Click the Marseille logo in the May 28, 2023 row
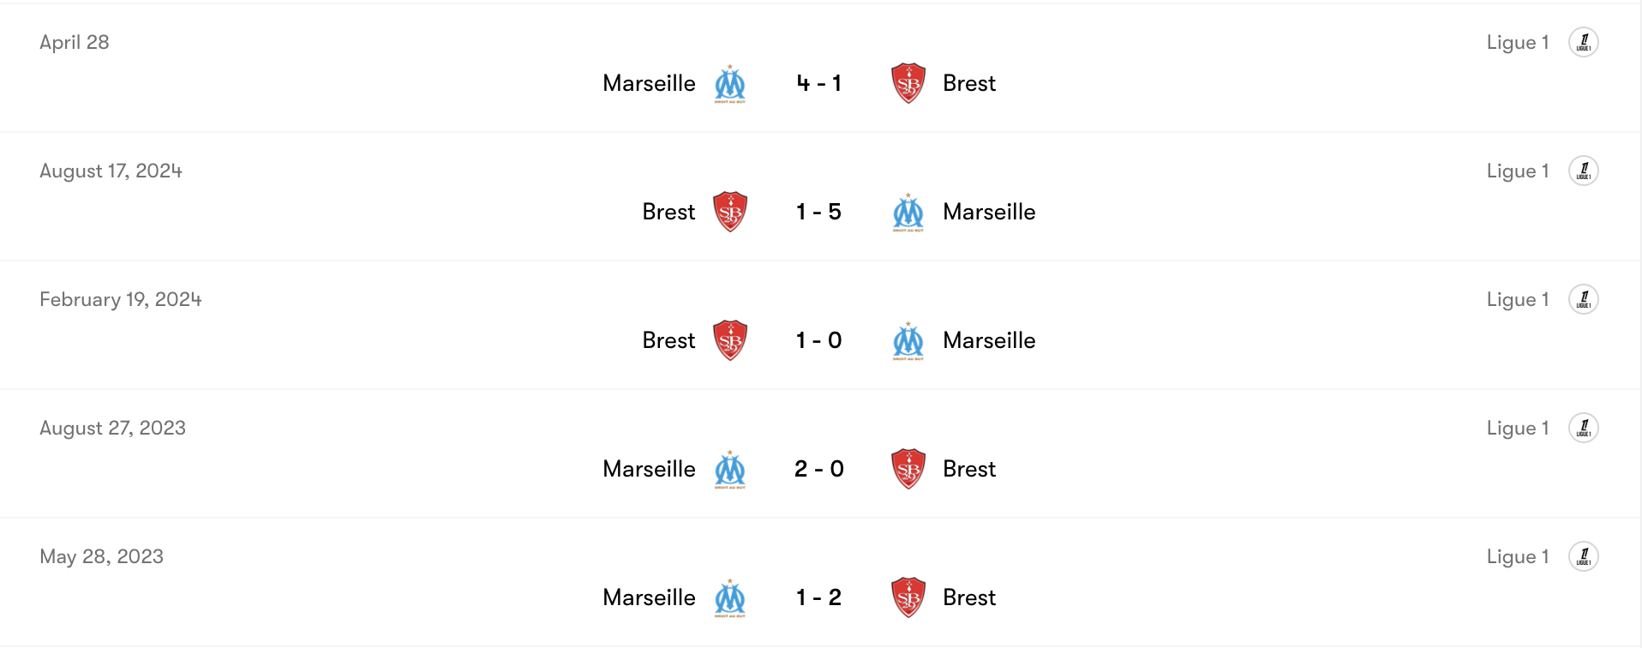This screenshot has width=1642, height=648. [730, 597]
